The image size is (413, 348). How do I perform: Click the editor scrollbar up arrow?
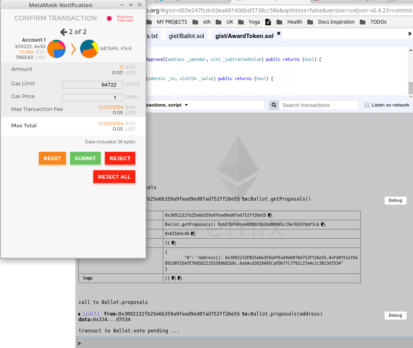(x=411, y=50)
